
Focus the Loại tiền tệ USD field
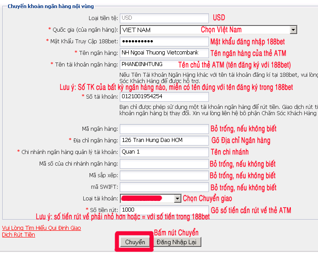pos(164,18)
